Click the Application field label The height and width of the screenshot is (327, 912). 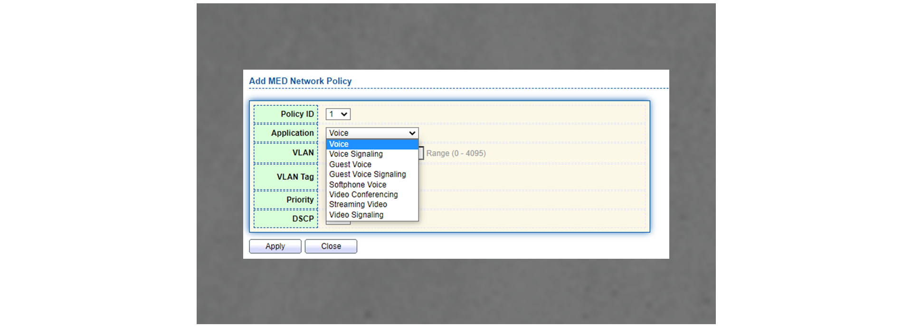click(292, 133)
